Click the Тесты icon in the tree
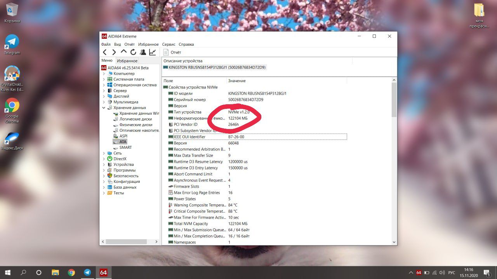 110,193
